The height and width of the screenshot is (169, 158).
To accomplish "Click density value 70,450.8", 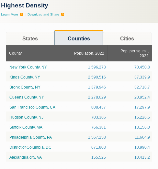I will pos(142,67).
